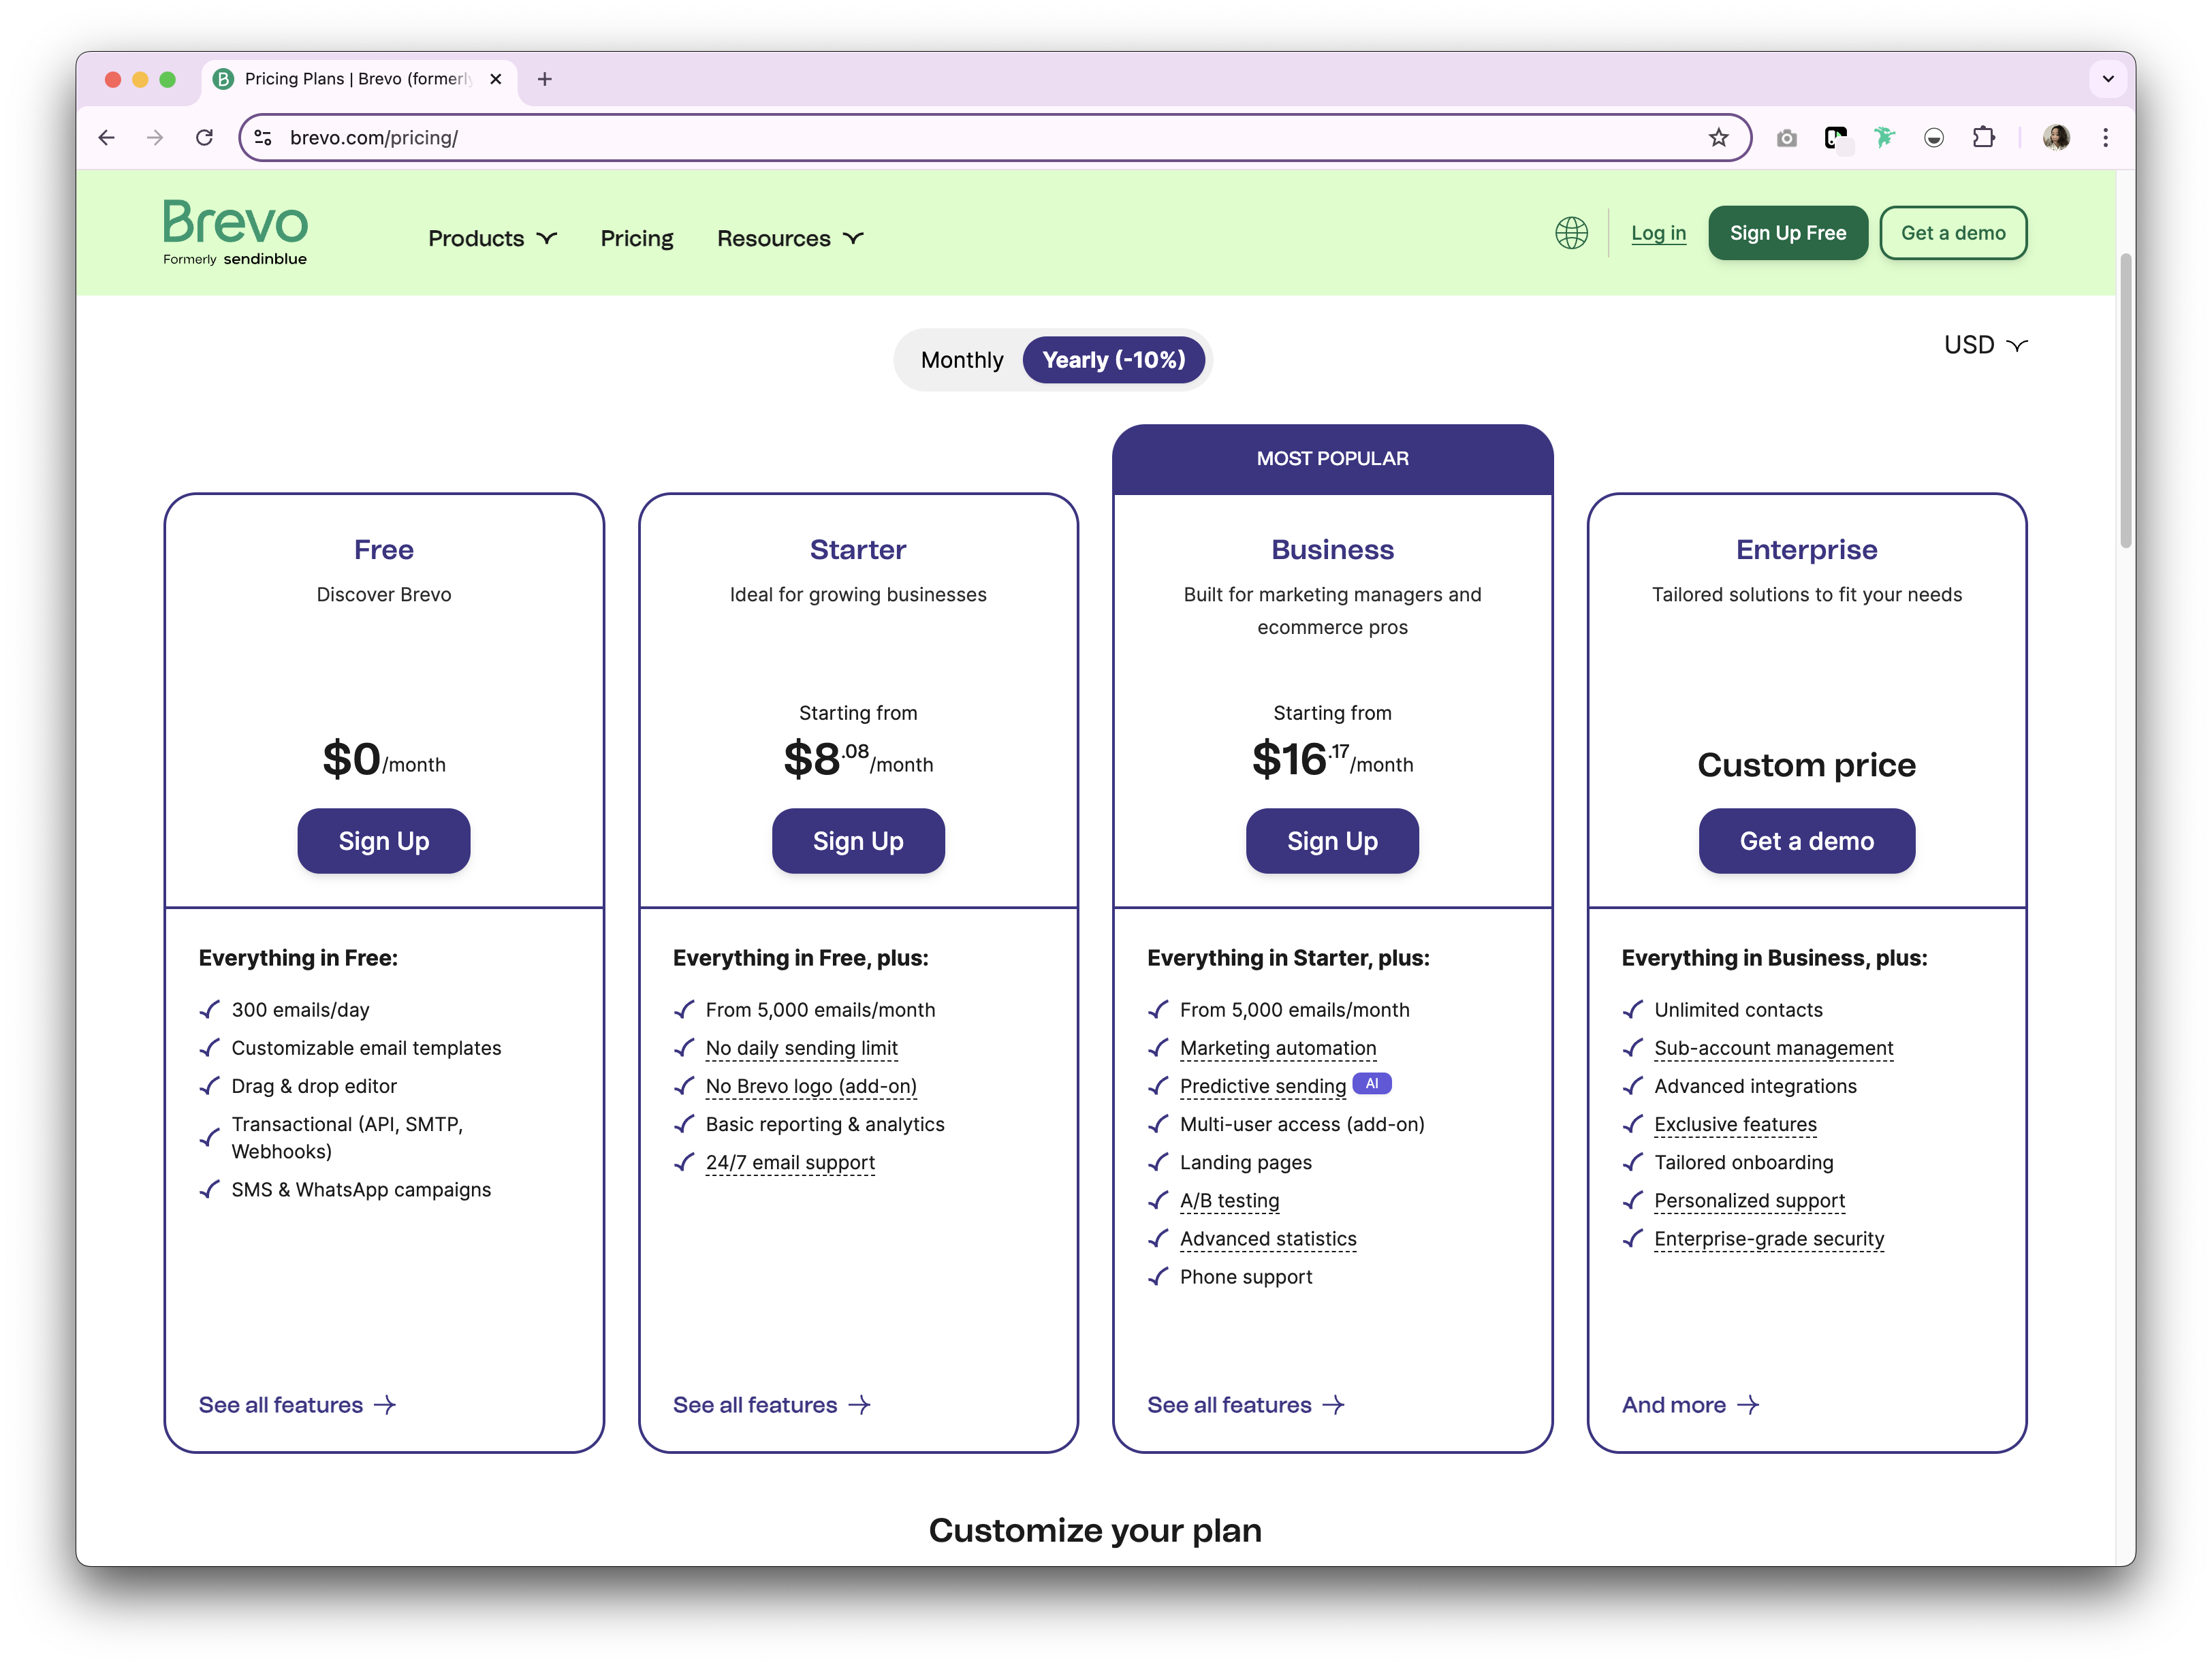
Task: Bookmark page with the star icon
Action: point(1718,138)
